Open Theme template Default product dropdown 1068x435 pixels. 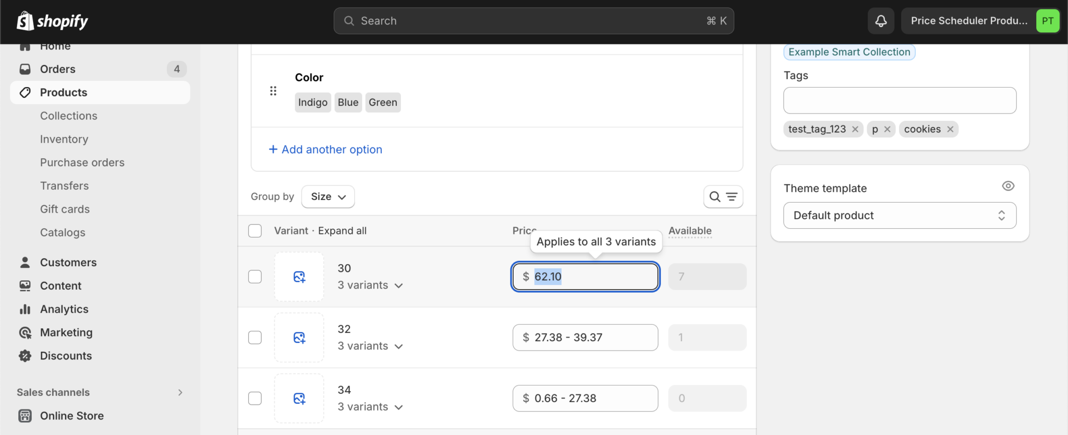pos(900,216)
